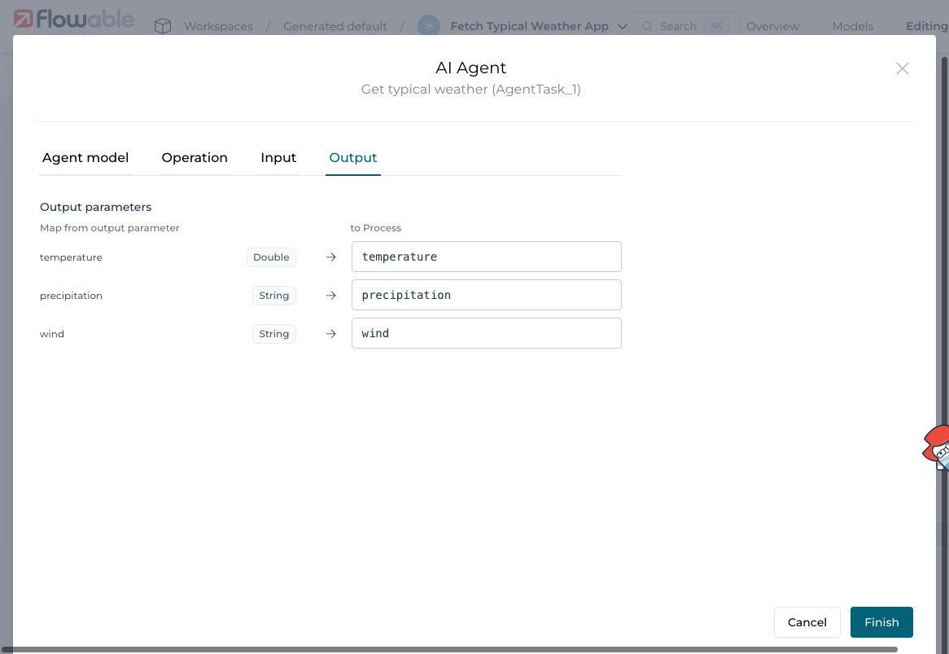Switch to the Agent model tab
This screenshot has width=949, height=654.
coord(85,157)
